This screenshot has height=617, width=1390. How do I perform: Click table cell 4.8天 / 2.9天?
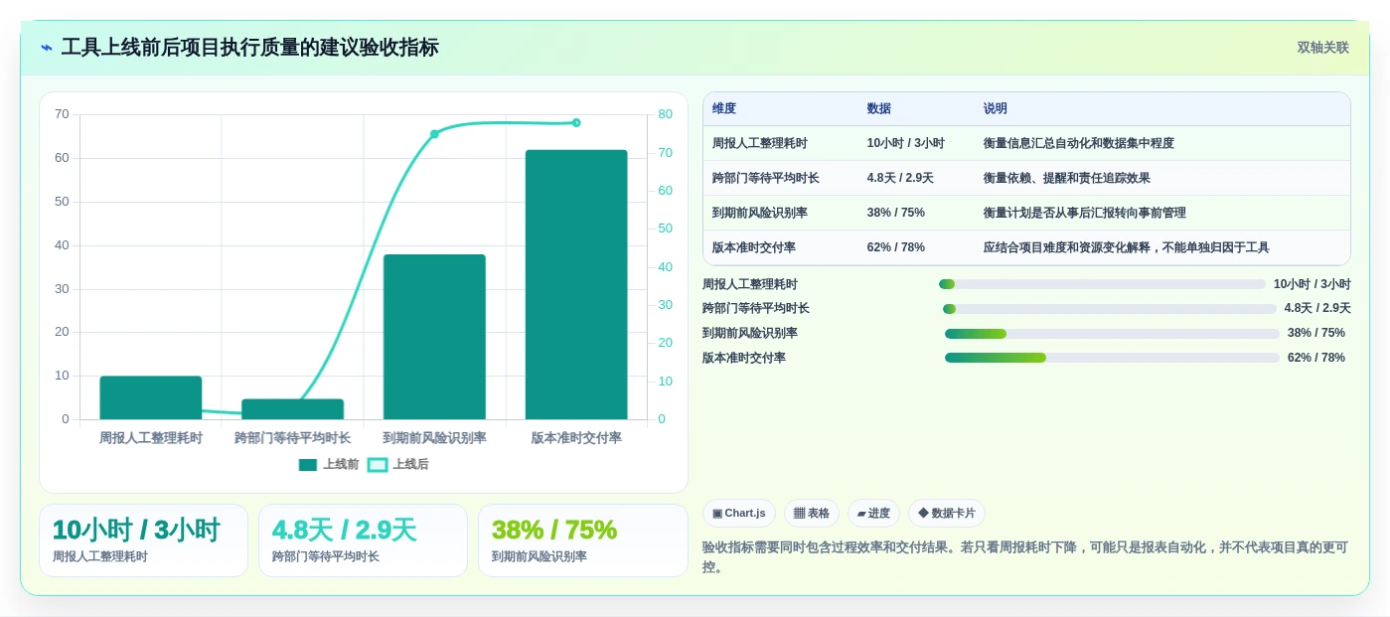click(900, 178)
